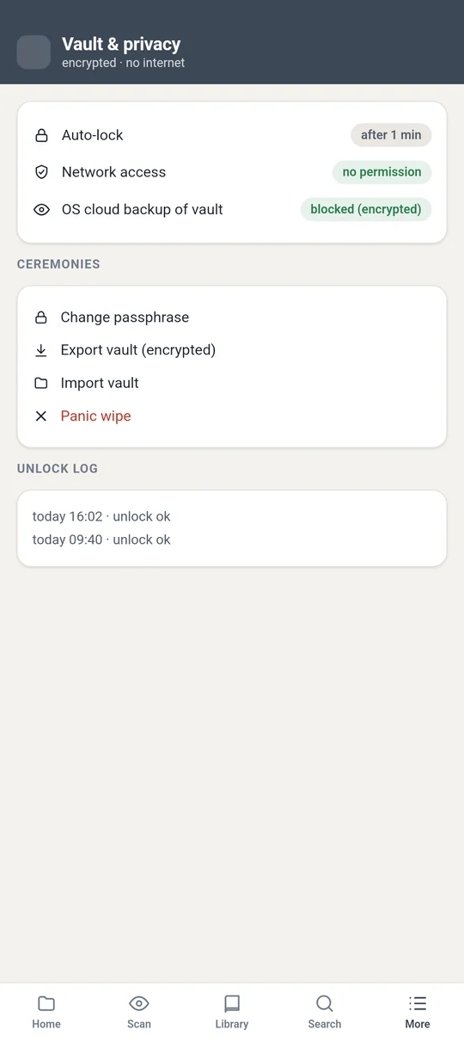Open the today 16:02 unlock log entry

click(101, 516)
